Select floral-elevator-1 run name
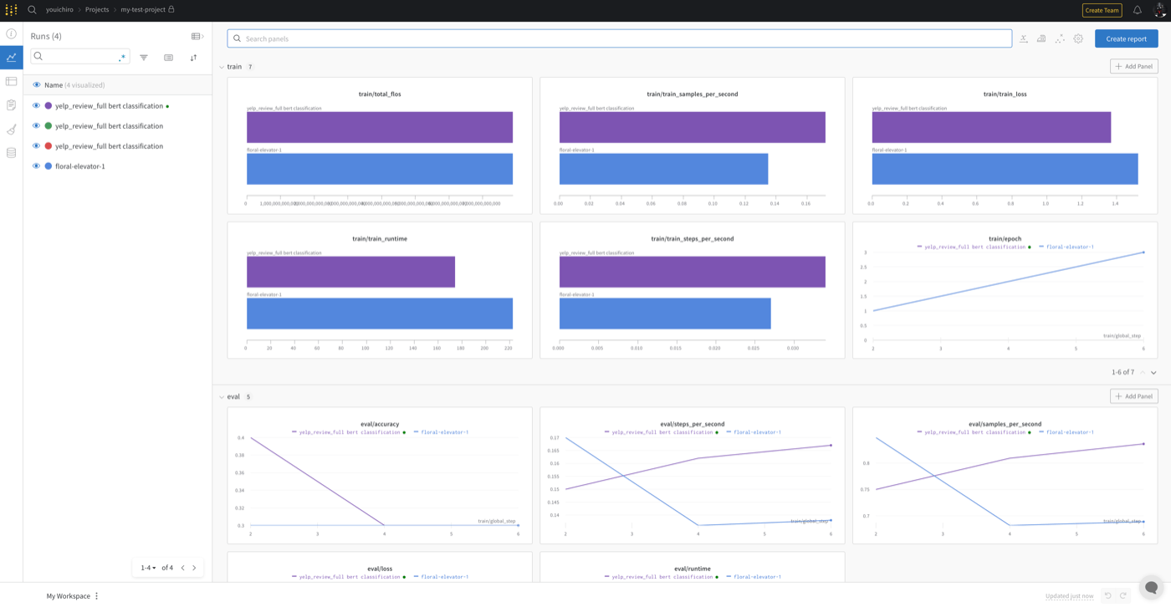The width and height of the screenshot is (1171, 607). pyautogui.click(x=80, y=166)
